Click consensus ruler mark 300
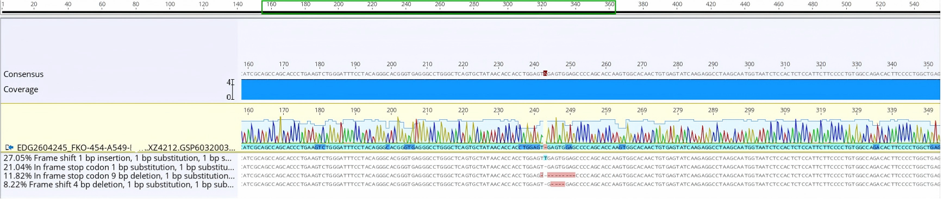The image size is (943, 199). (x=749, y=64)
